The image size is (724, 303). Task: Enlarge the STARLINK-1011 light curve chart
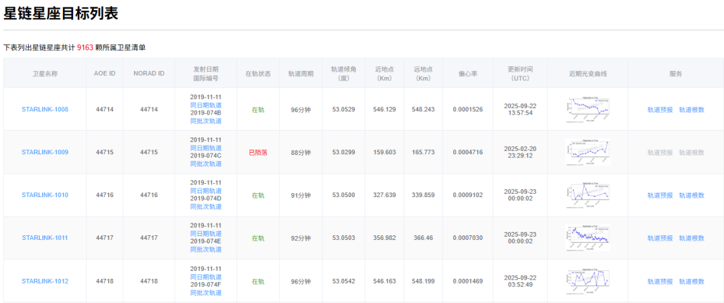tap(587, 238)
